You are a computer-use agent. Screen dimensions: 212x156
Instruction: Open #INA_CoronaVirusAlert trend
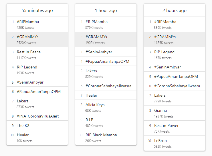click(38, 116)
